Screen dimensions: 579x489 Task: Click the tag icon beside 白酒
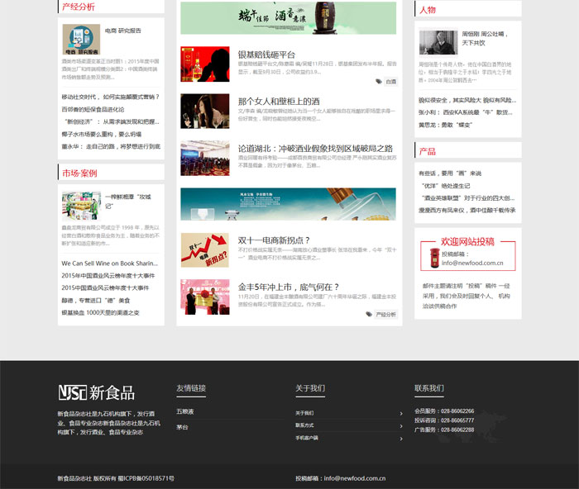pos(379,82)
